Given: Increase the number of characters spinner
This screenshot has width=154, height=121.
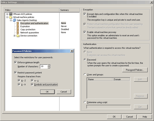Looking at the screenshot, I should pyautogui.click(x=49, y=65).
